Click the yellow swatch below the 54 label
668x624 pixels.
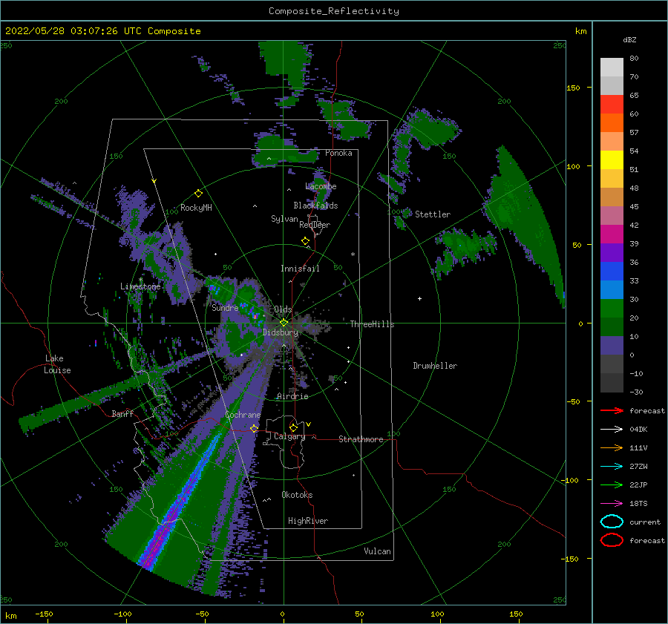(612, 160)
